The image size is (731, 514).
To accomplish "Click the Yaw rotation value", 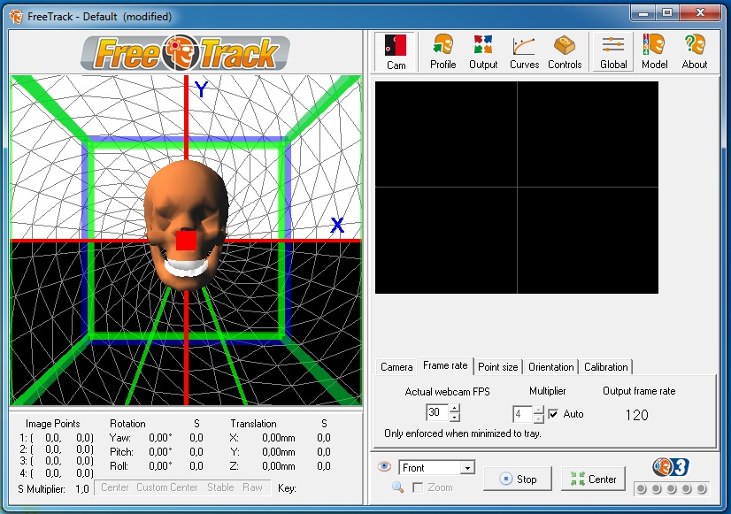I will tap(160, 438).
